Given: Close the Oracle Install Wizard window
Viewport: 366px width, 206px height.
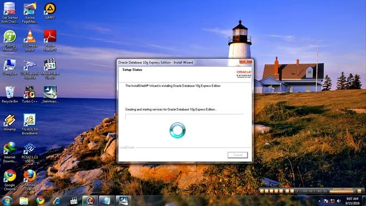Looking at the screenshot, I should click(x=246, y=61).
